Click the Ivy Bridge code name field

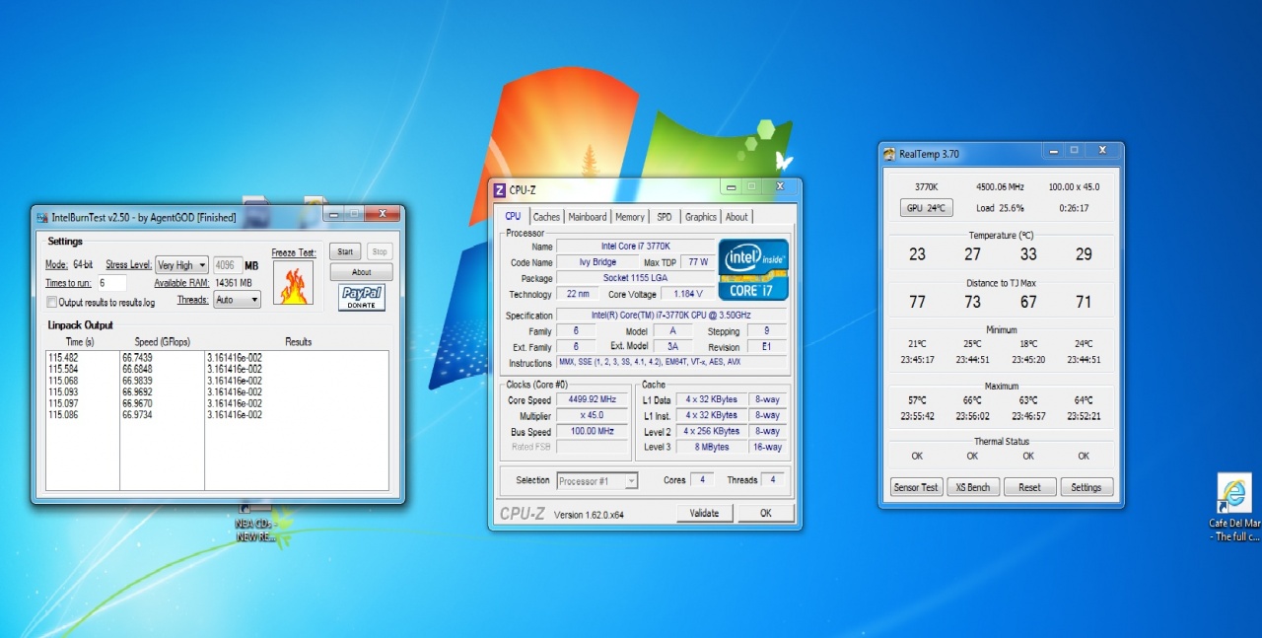coord(596,262)
